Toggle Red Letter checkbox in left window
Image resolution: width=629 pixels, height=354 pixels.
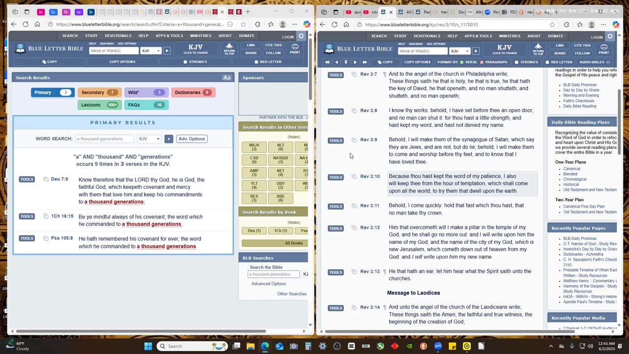(256, 62)
